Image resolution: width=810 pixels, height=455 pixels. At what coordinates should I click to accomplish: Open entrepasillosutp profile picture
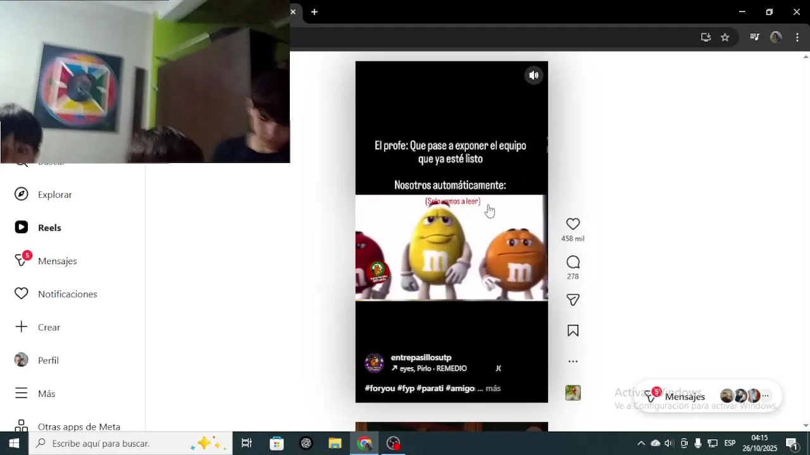coord(374,363)
